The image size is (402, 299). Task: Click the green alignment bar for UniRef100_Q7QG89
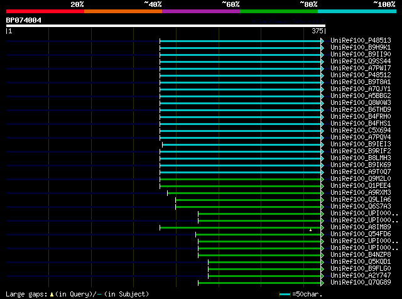(259, 283)
